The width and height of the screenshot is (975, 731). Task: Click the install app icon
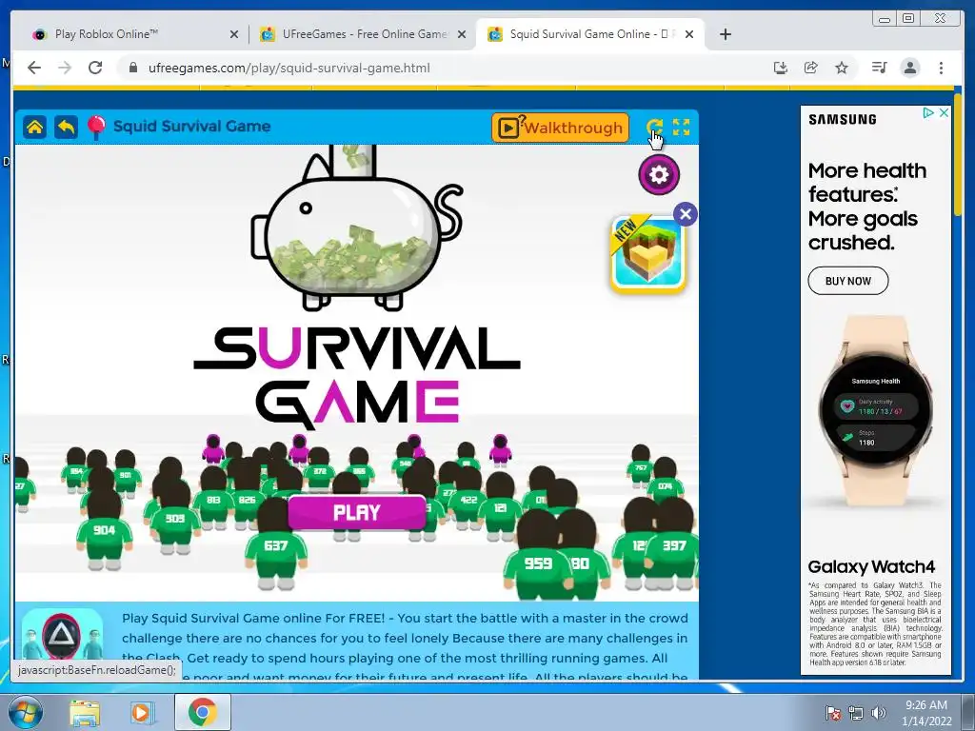(781, 68)
